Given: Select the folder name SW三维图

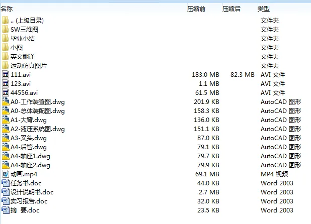Looking at the screenshot, I should 24,30.
